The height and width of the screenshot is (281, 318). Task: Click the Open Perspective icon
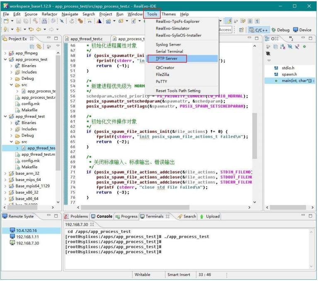pos(241,30)
